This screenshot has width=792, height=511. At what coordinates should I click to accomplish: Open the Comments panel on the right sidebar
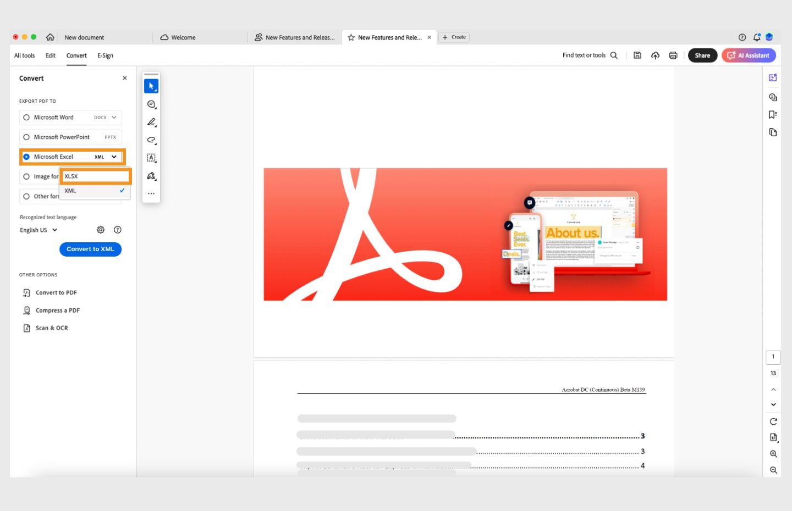click(773, 97)
